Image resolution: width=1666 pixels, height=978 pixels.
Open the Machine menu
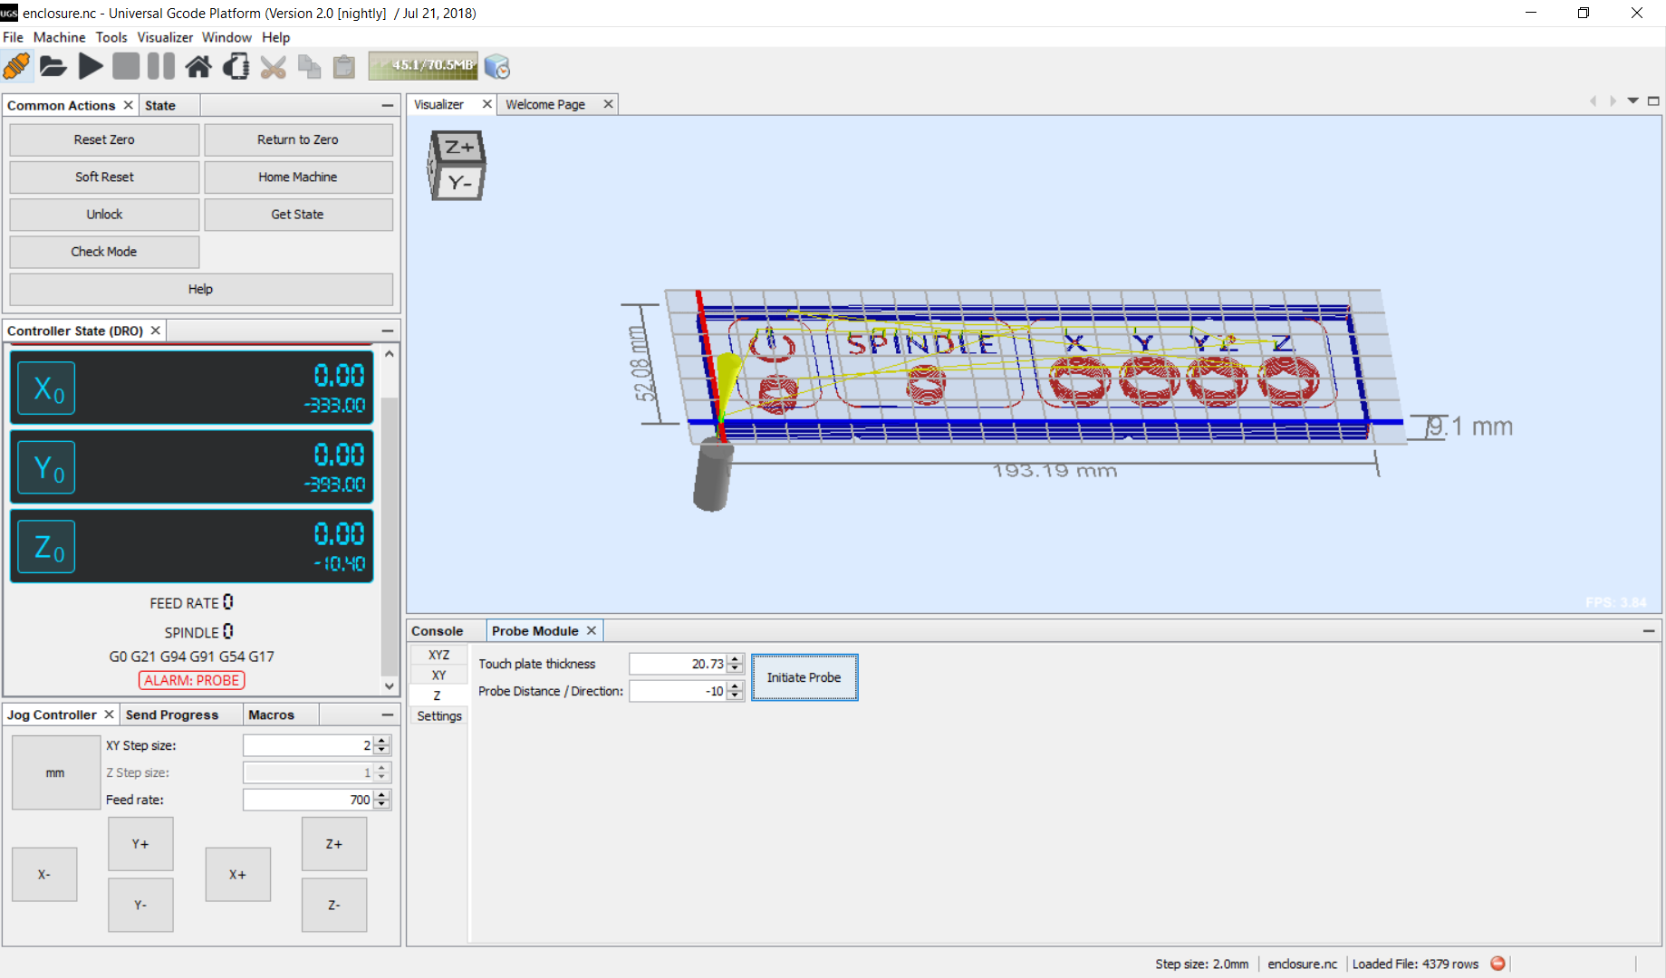(59, 37)
